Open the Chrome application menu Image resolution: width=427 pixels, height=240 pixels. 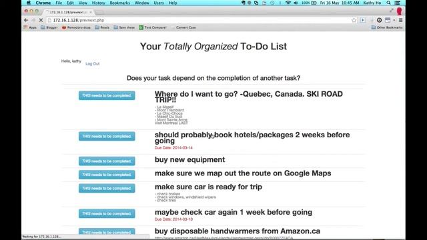(x=43, y=3)
